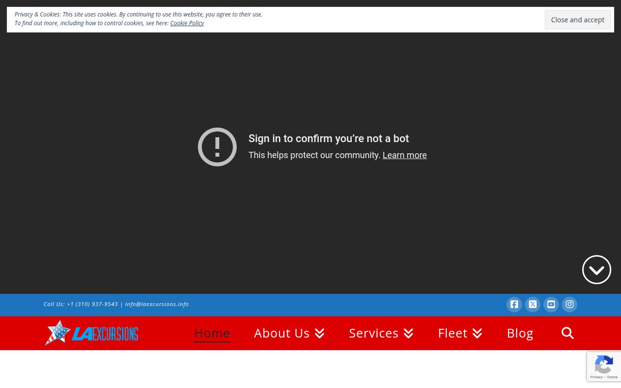Viewport: 621px width, 388px height.
Task: Expand the Services dropdown arrow
Action: (408, 334)
